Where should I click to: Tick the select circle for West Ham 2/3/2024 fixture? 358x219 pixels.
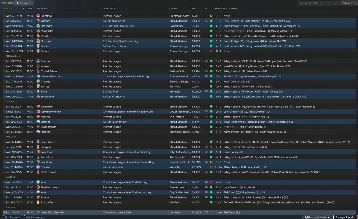[x=4, y=107]
